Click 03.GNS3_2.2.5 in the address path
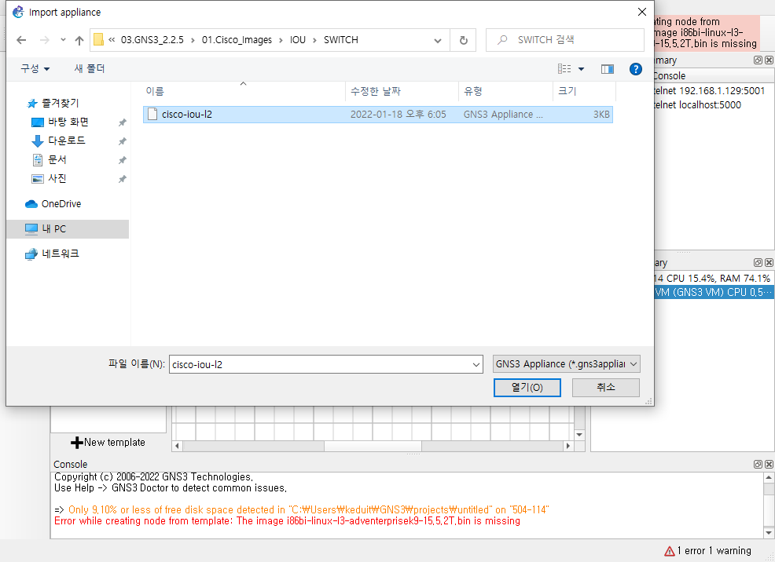775x562 pixels. 152,40
